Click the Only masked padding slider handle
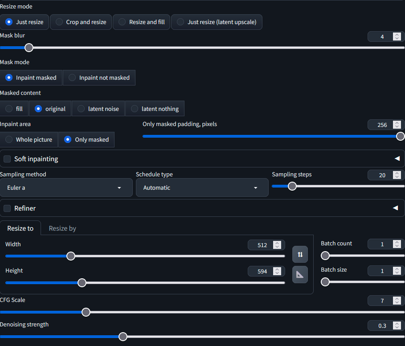 (x=401, y=136)
